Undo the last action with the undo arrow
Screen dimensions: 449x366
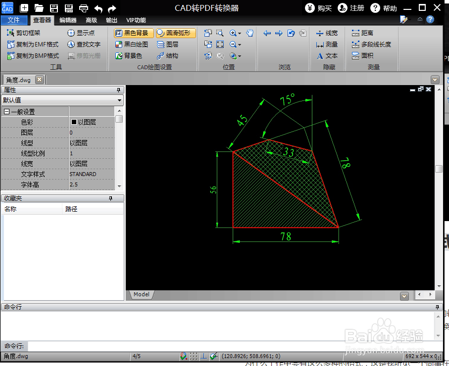click(99, 9)
